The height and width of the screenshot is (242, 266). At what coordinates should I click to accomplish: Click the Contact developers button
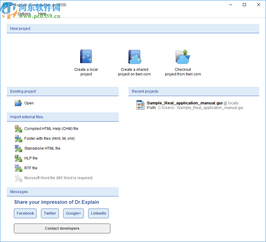point(62,228)
